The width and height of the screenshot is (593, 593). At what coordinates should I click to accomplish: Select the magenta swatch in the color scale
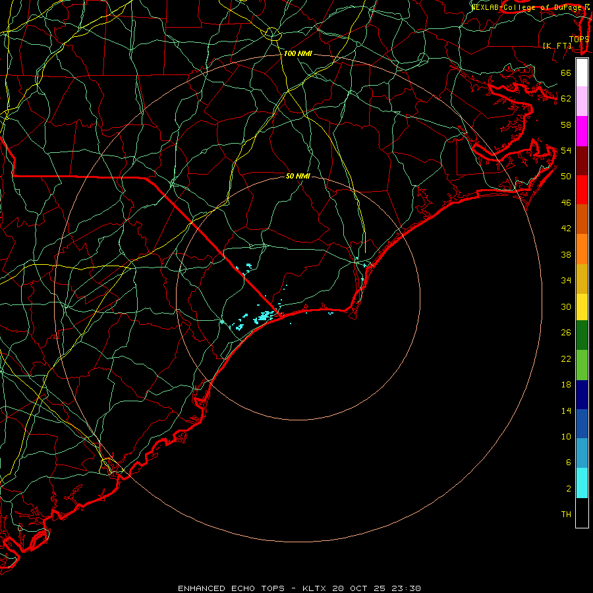tap(582, 131)
